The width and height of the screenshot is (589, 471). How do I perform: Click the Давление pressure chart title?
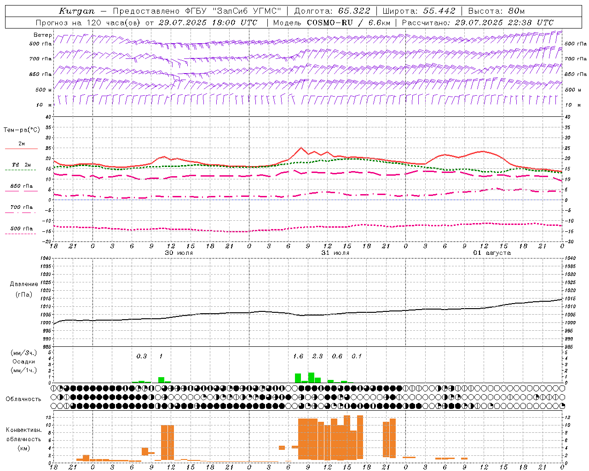pyautogui.click(x=24, y=284)
